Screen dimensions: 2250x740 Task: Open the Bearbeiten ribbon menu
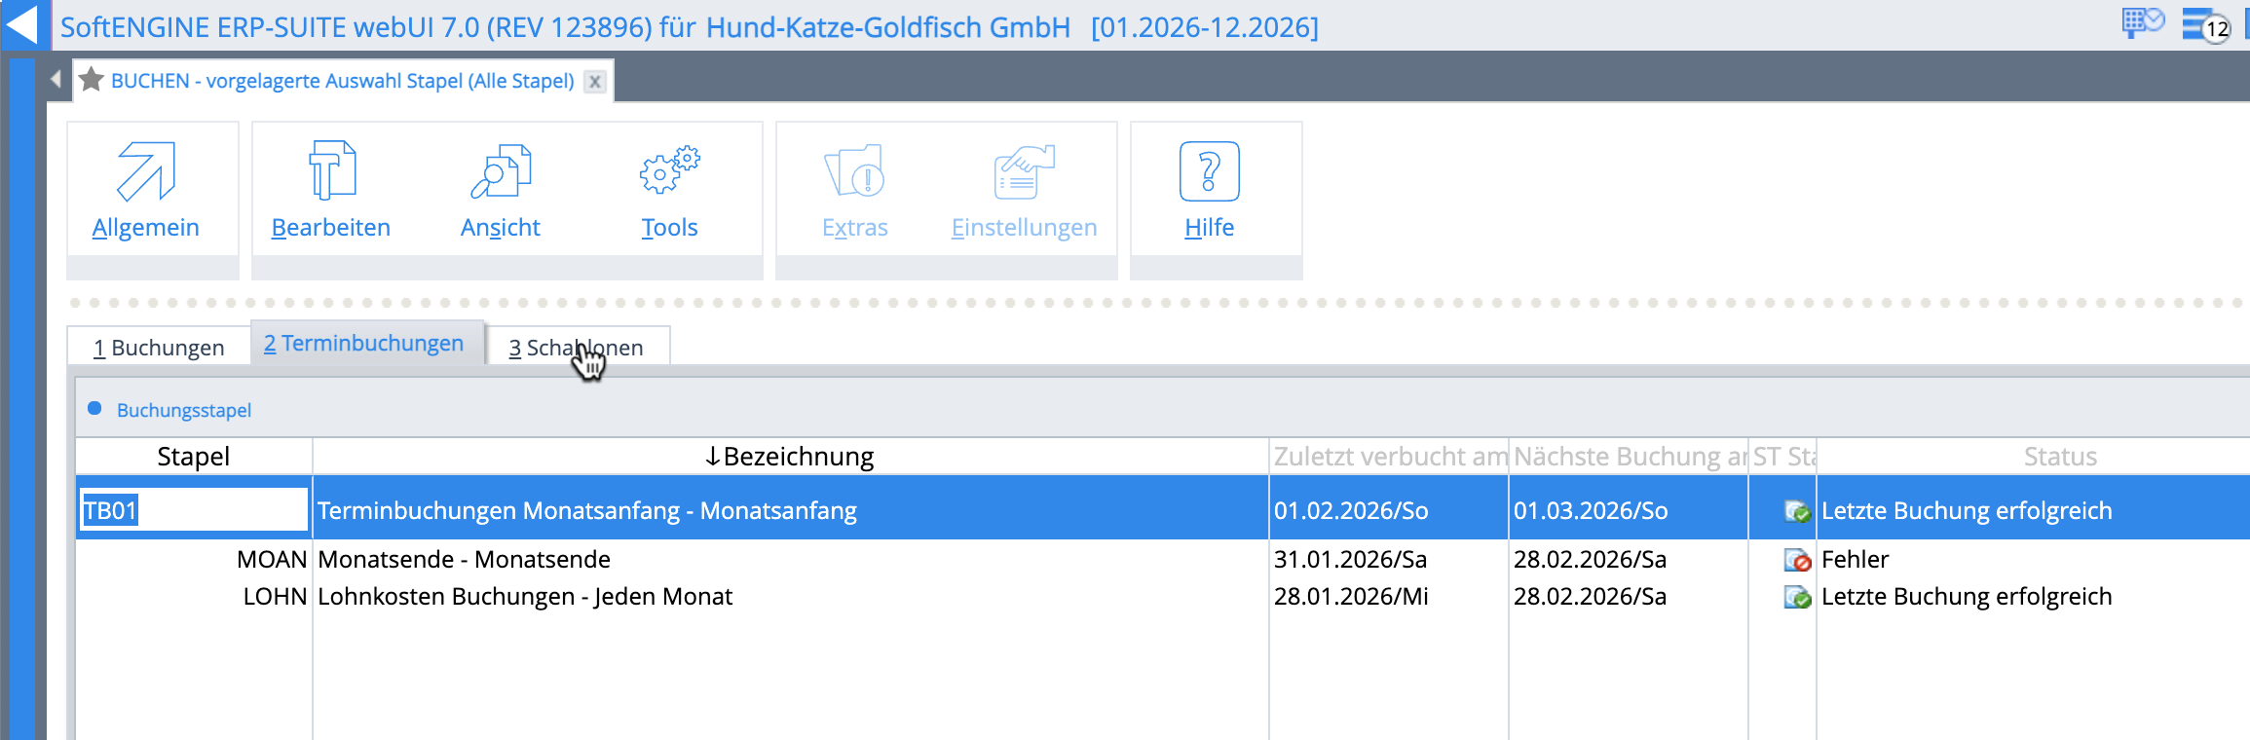point(331,191)
